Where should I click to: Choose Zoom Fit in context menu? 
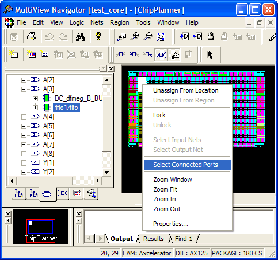[x=187, y=189]
